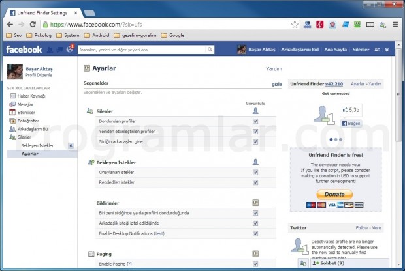Click the (test) link for desktop notifications
The width and height of the screenshot is (405, 271).
[x=159, y=234]
